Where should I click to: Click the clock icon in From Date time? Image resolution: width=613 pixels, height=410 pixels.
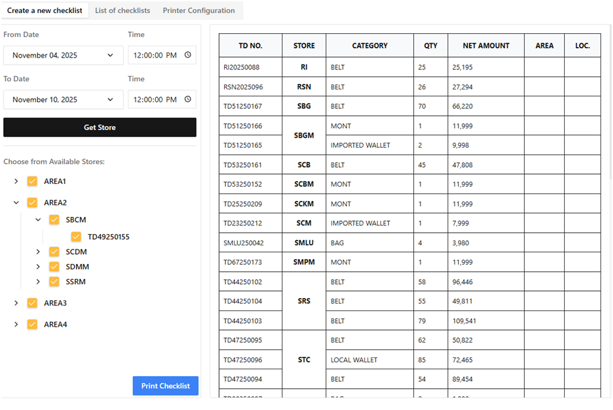tap(188, 55)
